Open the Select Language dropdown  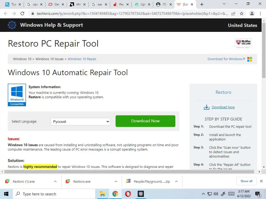click(x=81, y=122)
